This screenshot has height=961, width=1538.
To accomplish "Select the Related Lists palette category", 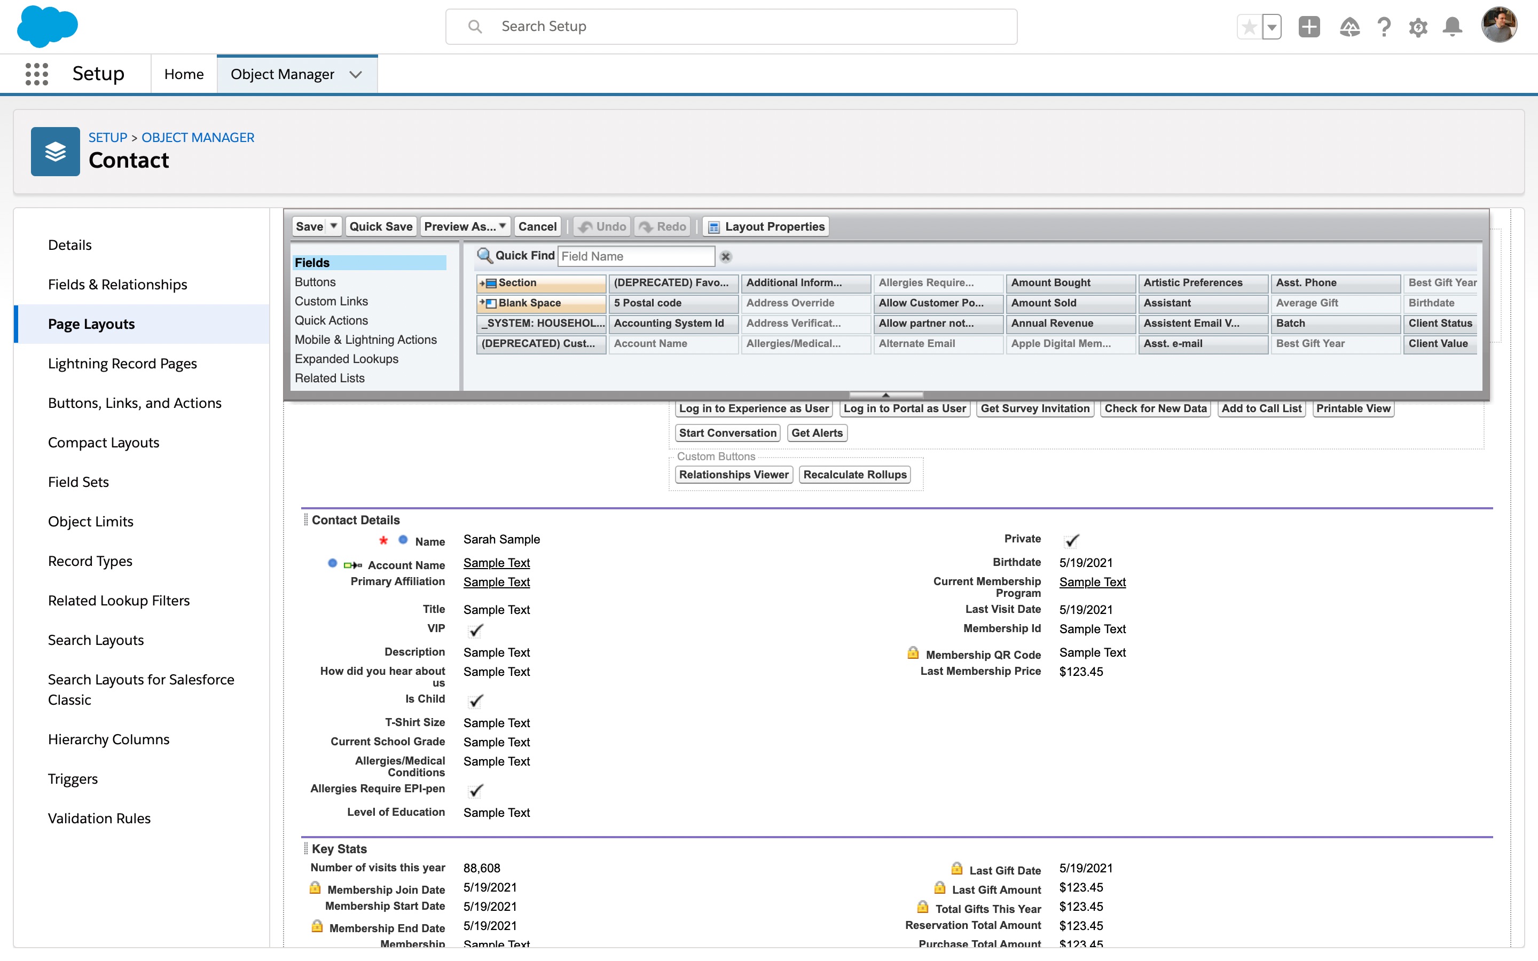I will pyautogui.click(x=329, y=377).
